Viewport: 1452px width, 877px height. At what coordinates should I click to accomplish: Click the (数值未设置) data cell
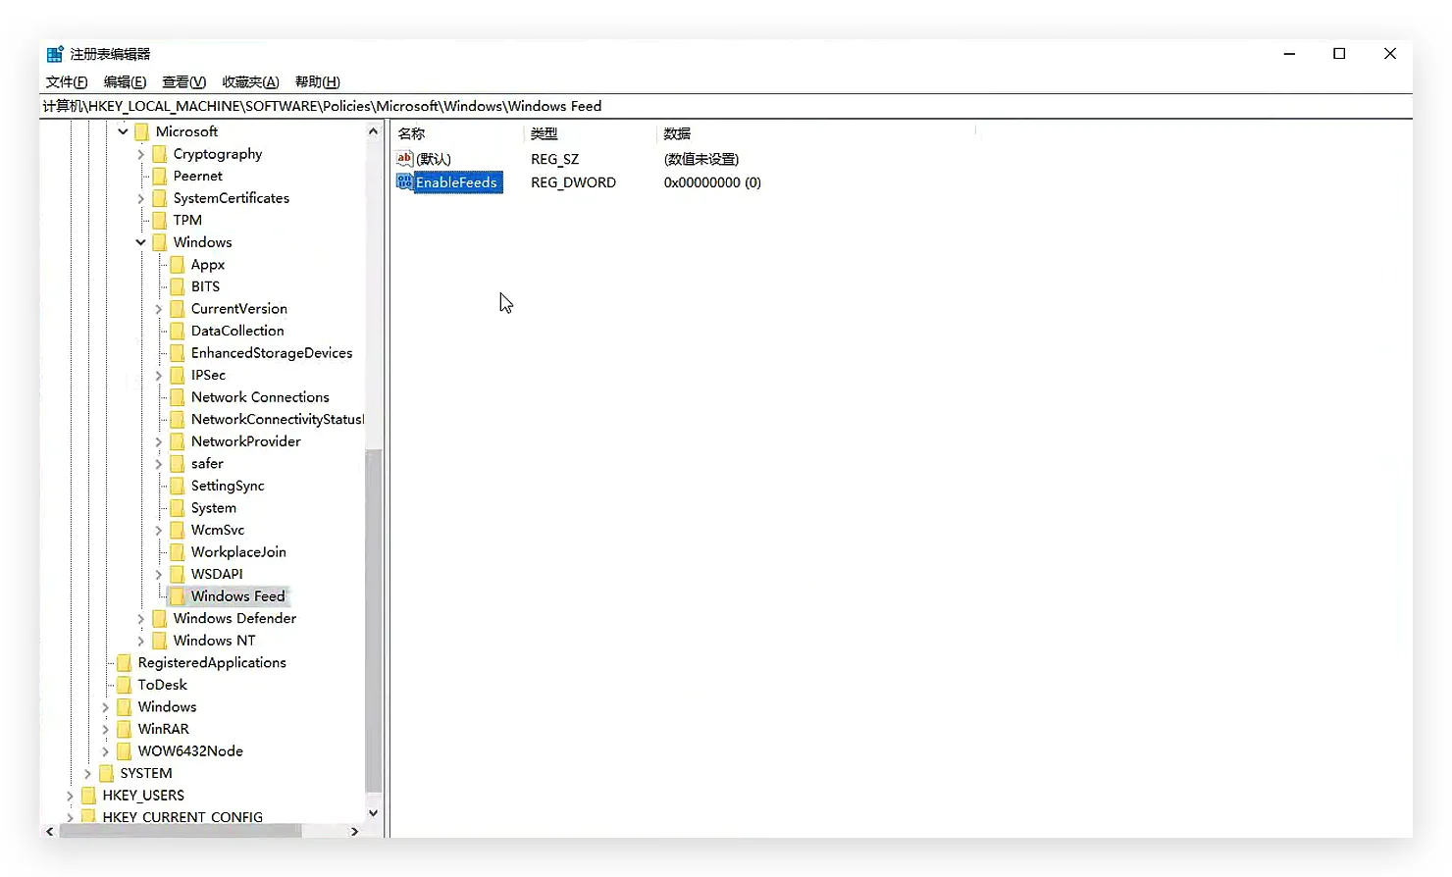[701, 159]
